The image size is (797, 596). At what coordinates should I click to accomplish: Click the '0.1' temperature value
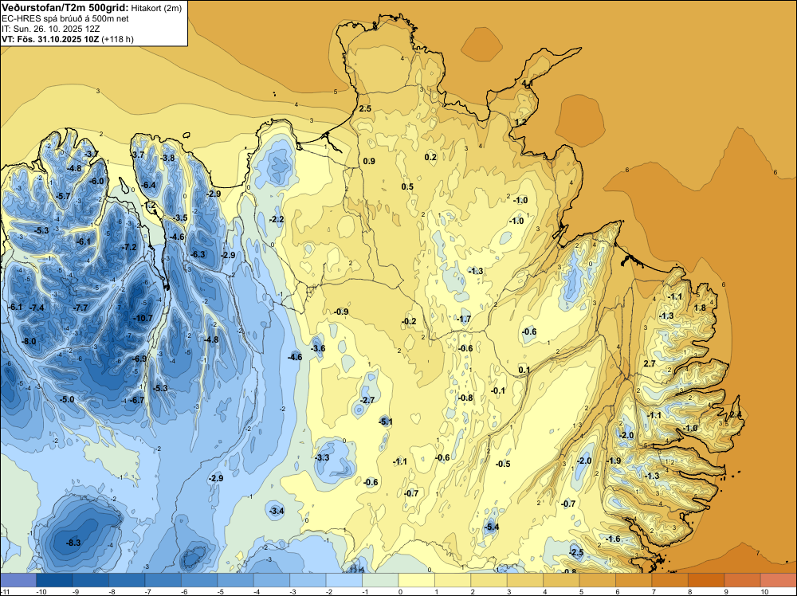[524, 370]
